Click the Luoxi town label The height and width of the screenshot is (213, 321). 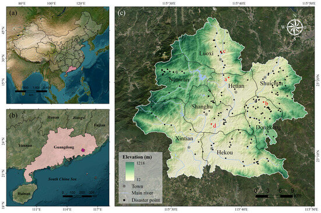click(x=206, y=54)
